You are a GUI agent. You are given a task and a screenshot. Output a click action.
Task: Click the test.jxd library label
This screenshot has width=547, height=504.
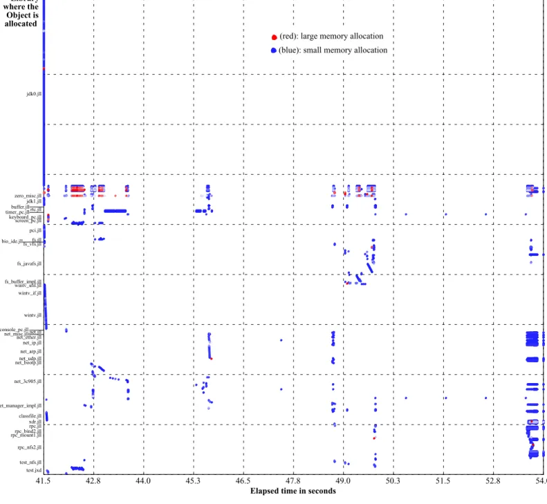[x=34, y=471]
